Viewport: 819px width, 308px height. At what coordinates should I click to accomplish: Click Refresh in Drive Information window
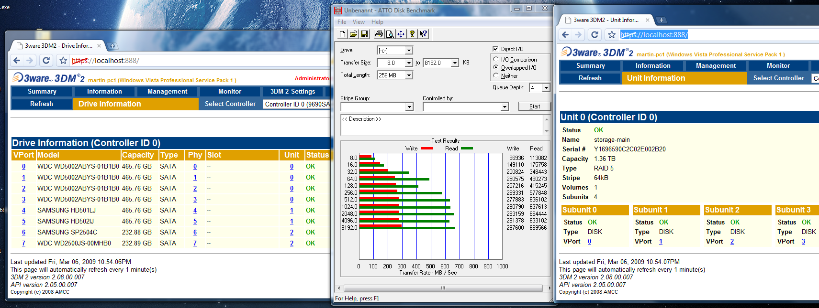coord(42,104)
